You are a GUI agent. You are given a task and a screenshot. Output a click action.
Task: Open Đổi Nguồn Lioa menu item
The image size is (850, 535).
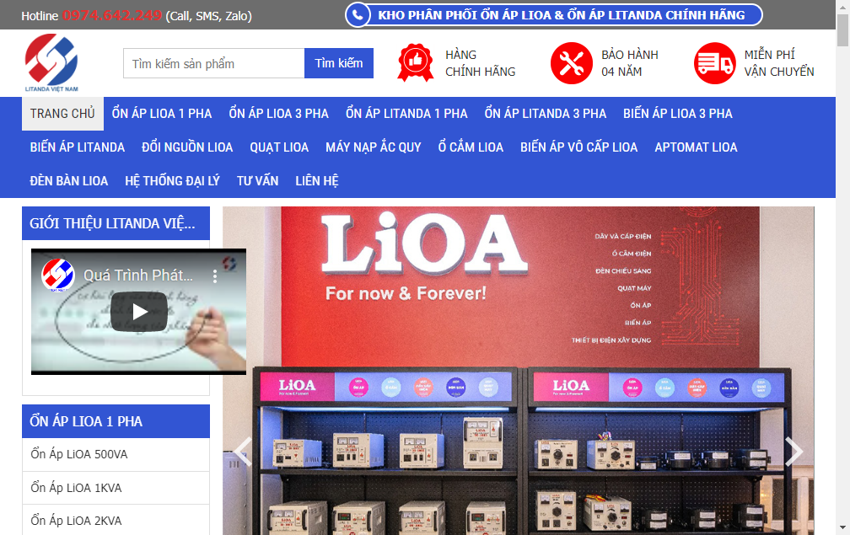point(187,147)
